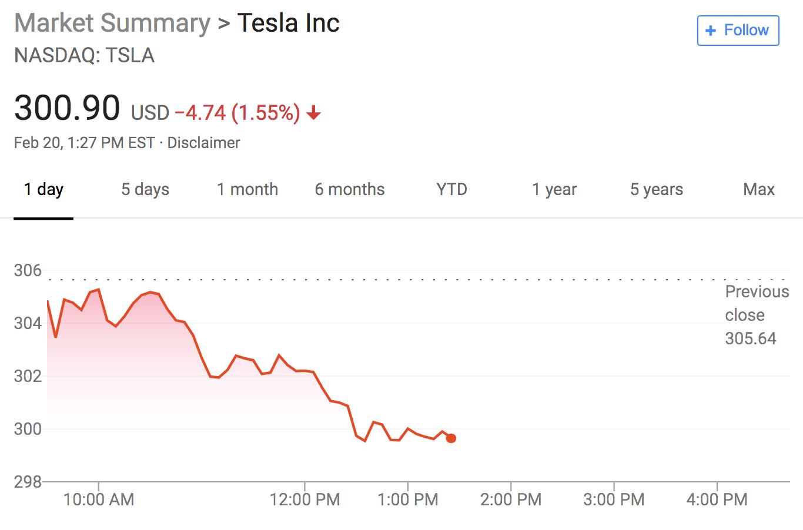
Task: Click the 12:00 PM axis label
Action: coord(305,499)
